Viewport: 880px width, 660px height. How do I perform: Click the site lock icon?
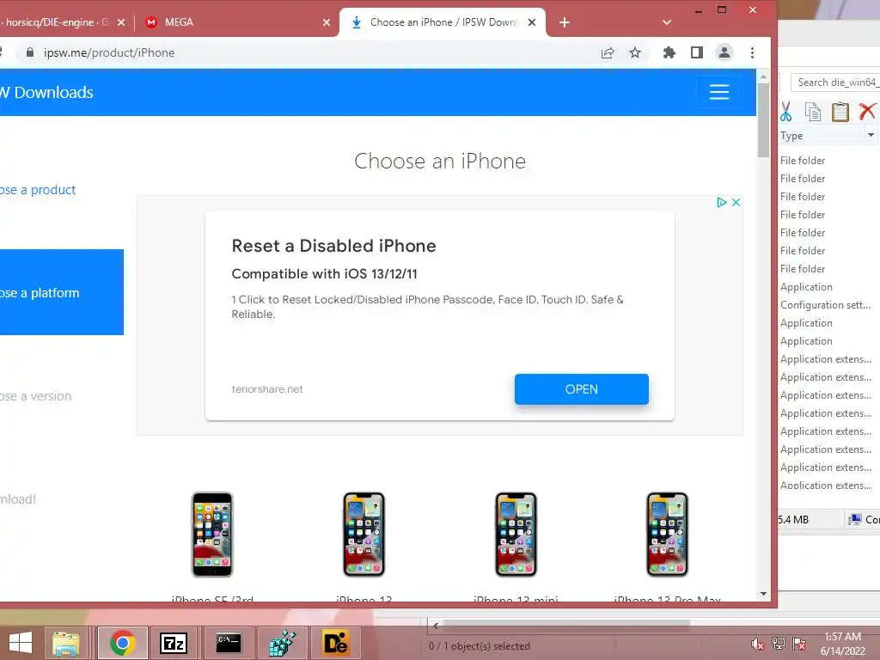(30, 52)
